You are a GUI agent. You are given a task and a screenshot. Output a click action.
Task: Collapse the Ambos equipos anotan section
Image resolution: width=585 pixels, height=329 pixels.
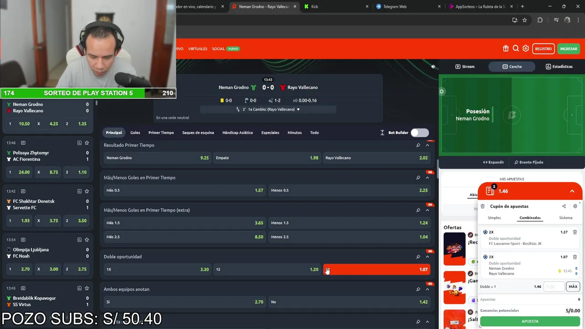(427, 289)
